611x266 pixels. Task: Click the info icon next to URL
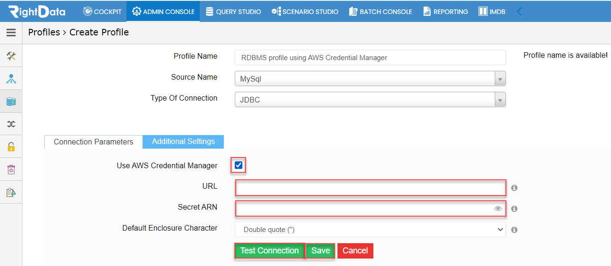pos(514,188)
